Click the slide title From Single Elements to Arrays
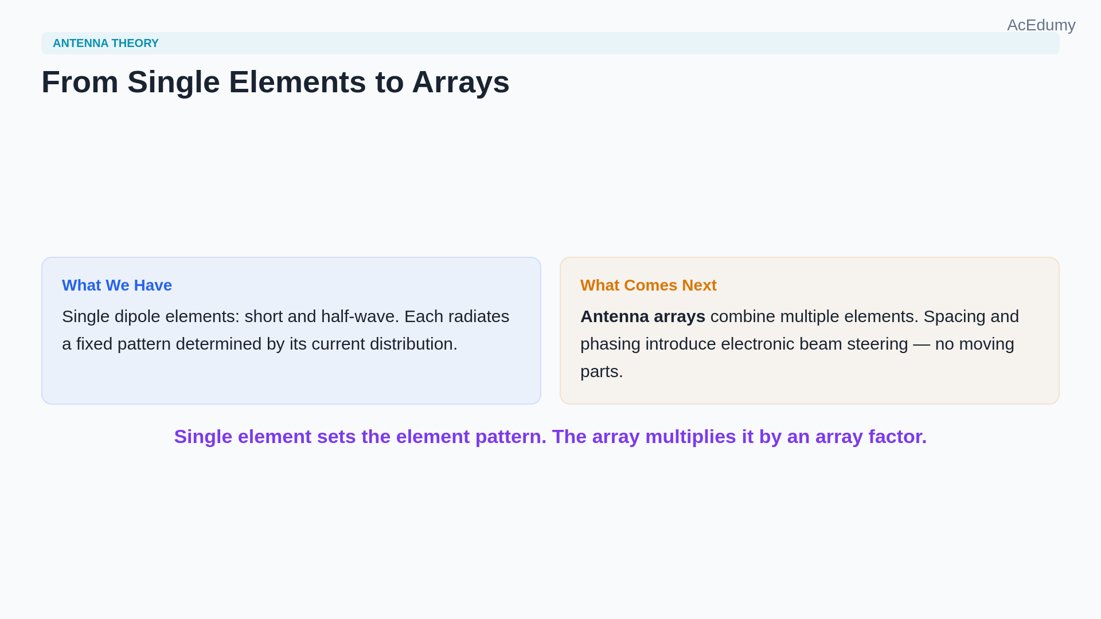Screen dimensions: 1101x619 point(275,82)
